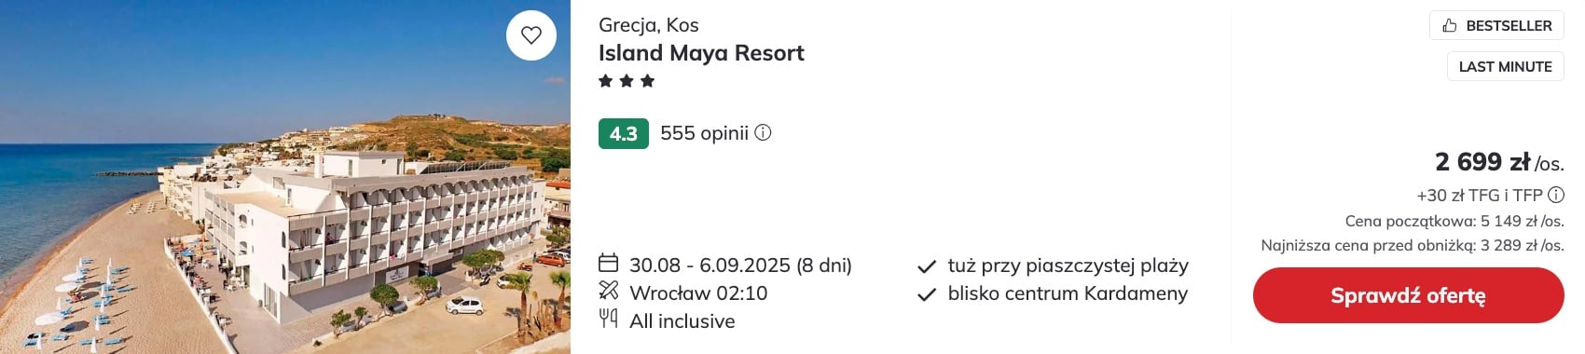This screenshot has width=1585, height=354.
Task: Open the Island Maya Resort title link
Action: pyautogui.click(x=701, y=53)
